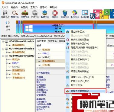This screenshot has height=112, width=114.
Task: Collapse the HD0:VMwareVirtualdis tree node
Action: pos(3,41)
